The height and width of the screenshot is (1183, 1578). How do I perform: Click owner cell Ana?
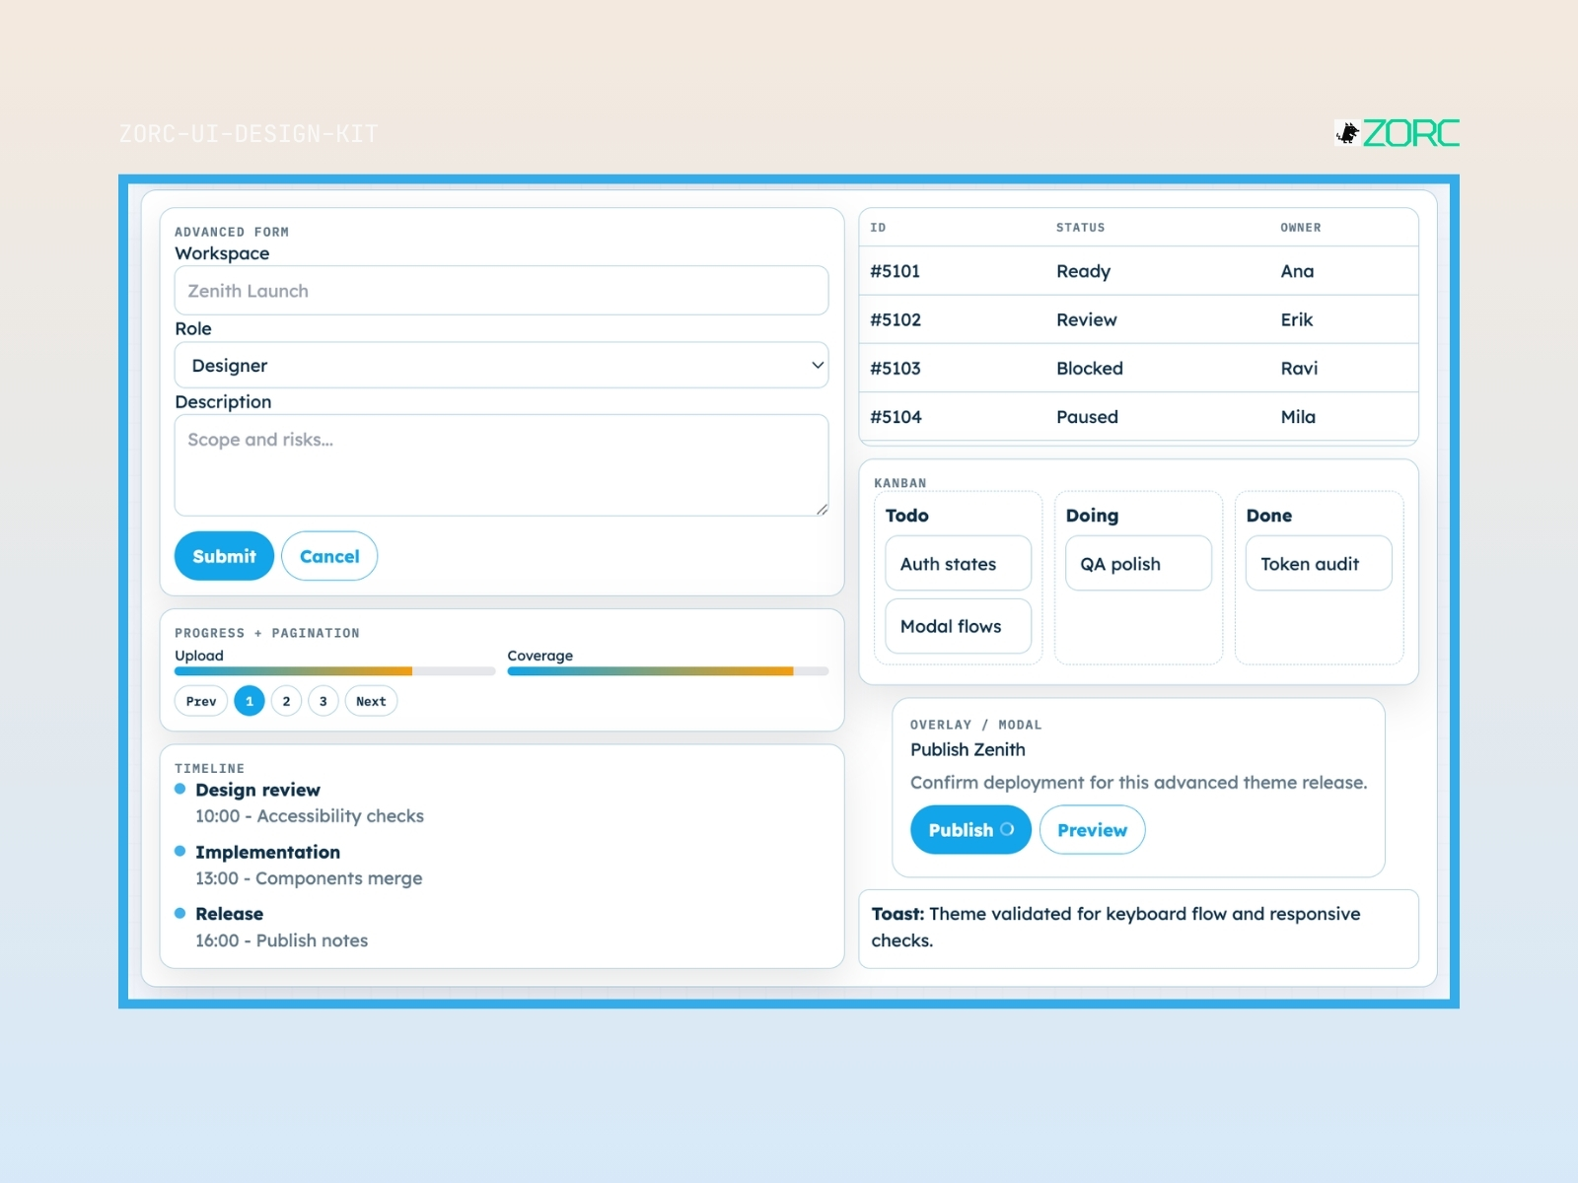point(1297,271)
